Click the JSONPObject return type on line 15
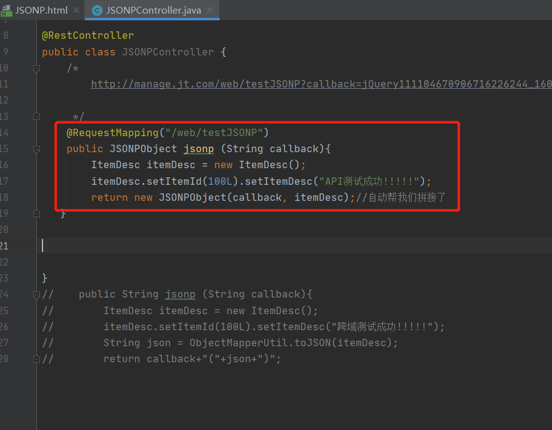Image resolution: width=552 pixels, height=430 pixels. [x=143, y=148]
